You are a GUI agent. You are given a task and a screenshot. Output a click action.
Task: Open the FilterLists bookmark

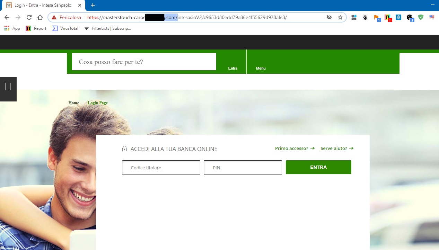click(108, 28)
